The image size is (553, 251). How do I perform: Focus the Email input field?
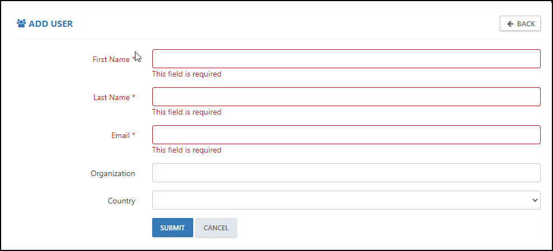346,135
